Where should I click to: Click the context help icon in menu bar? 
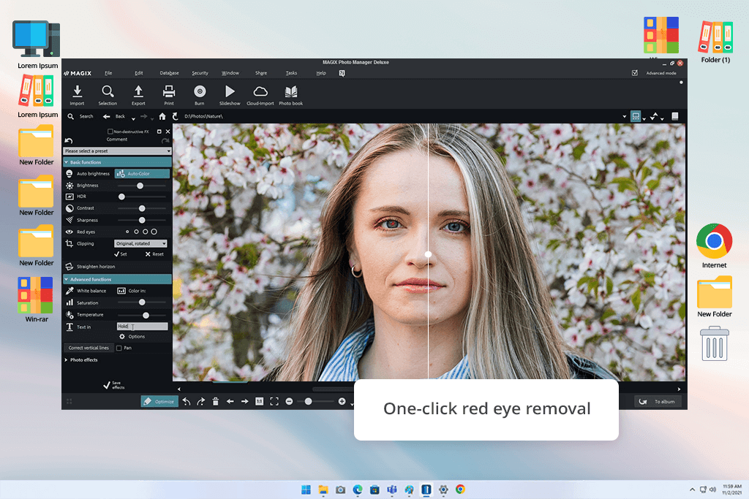[x=342, y=73]
